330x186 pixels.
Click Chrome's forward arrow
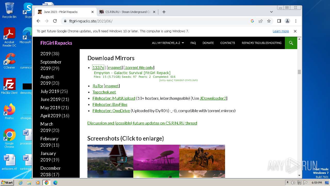47,21
